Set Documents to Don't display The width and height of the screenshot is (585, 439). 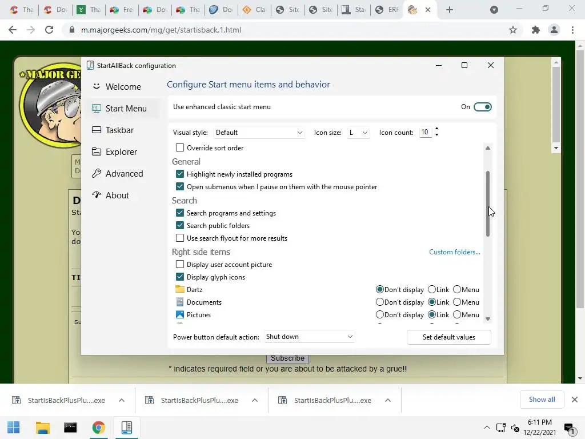coord(380,302)
